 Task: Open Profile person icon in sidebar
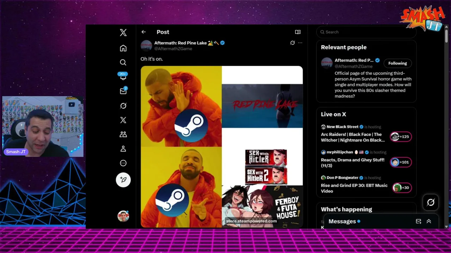pyautogui.click(x=123, y=149)
